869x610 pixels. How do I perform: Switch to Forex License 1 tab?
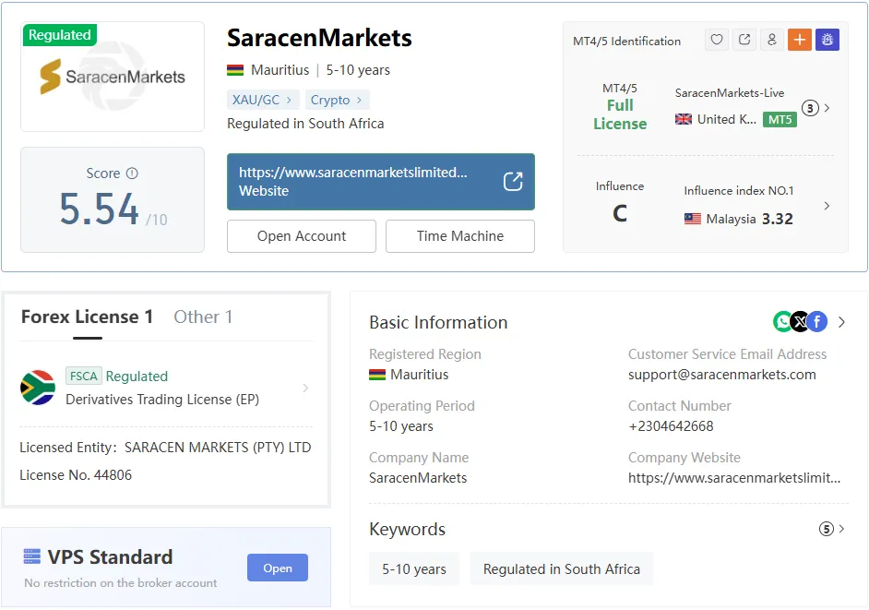pos(87,317)
